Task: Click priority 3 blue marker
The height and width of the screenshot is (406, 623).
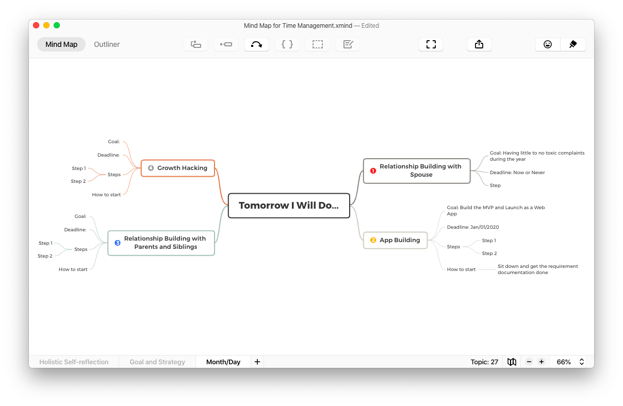Action: pos(118,243)
